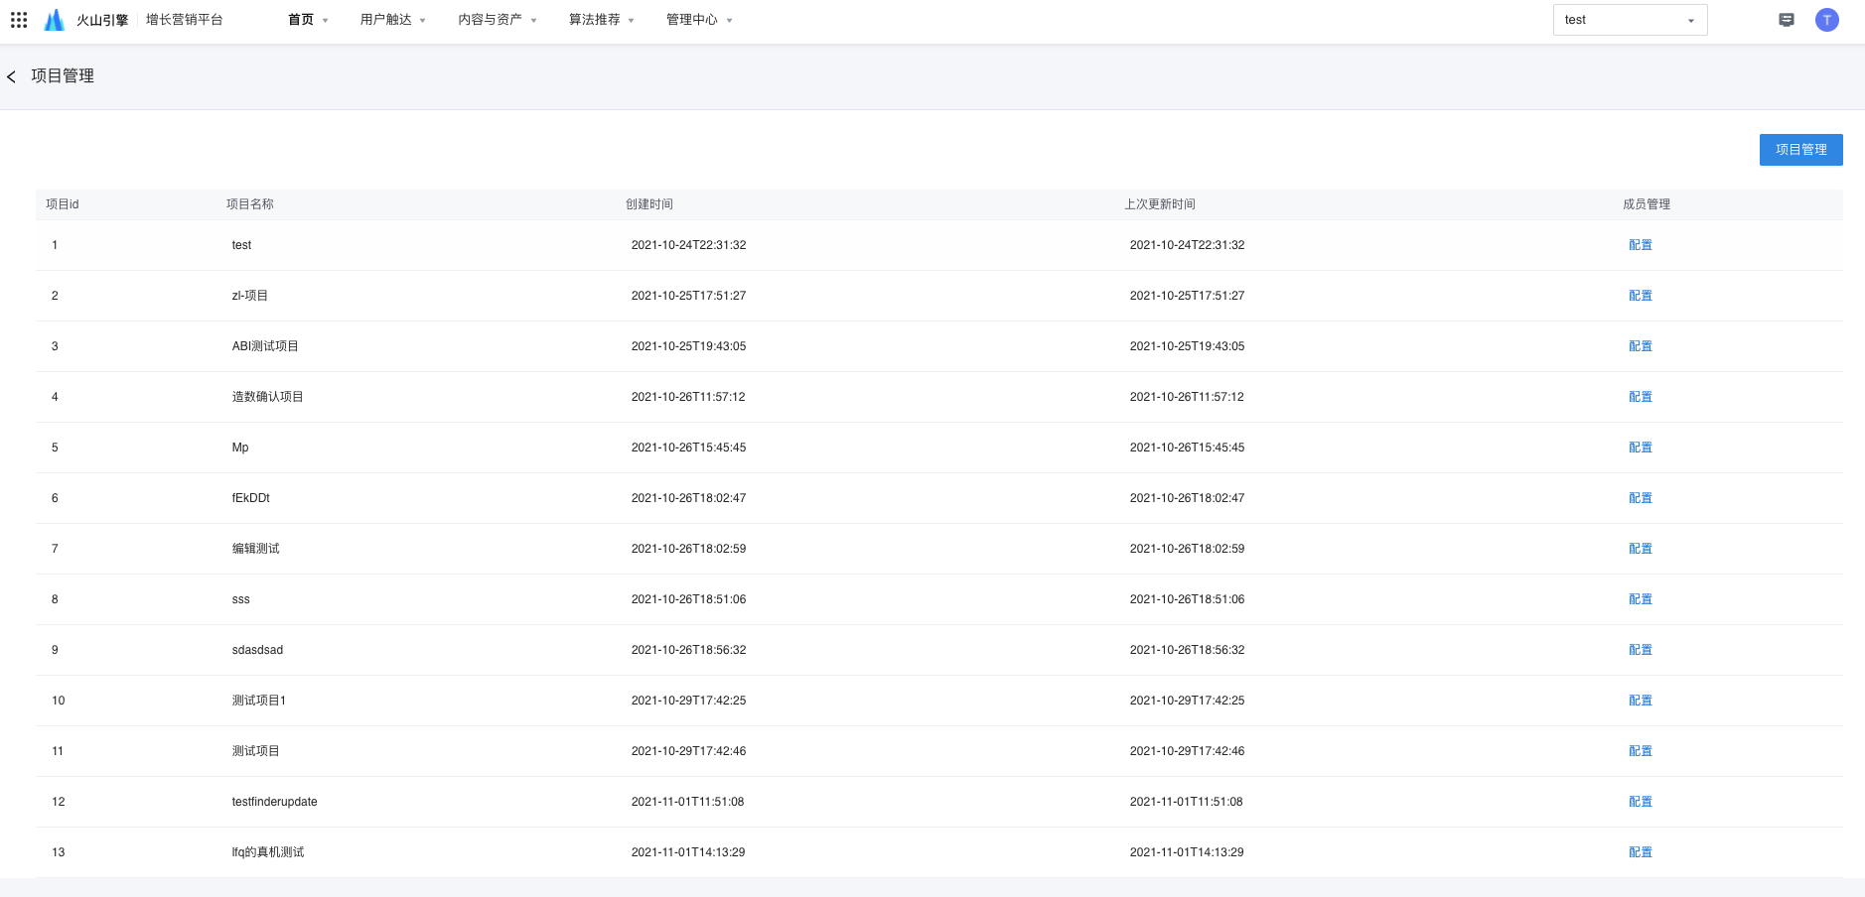Open the user avatar T menu
Viewport: 1865px width, 897px height.
(1827, 20)
